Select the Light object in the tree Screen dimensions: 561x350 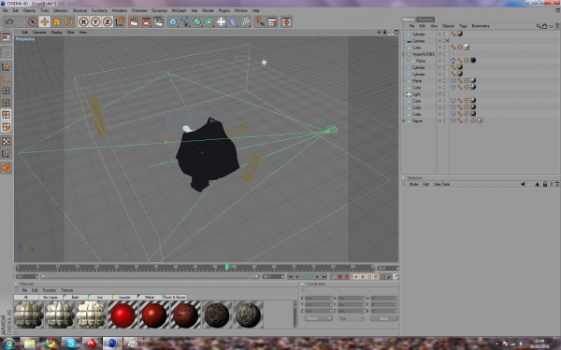coord(416,94)
